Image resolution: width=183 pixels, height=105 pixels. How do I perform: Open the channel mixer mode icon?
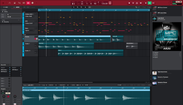pyautogui.click(x=24, y=3)
